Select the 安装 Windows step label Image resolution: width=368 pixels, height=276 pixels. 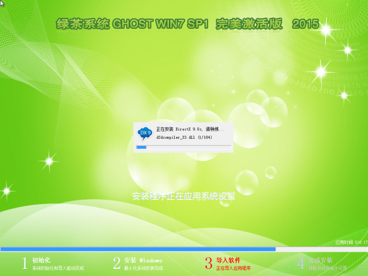[x=143, y=260]
